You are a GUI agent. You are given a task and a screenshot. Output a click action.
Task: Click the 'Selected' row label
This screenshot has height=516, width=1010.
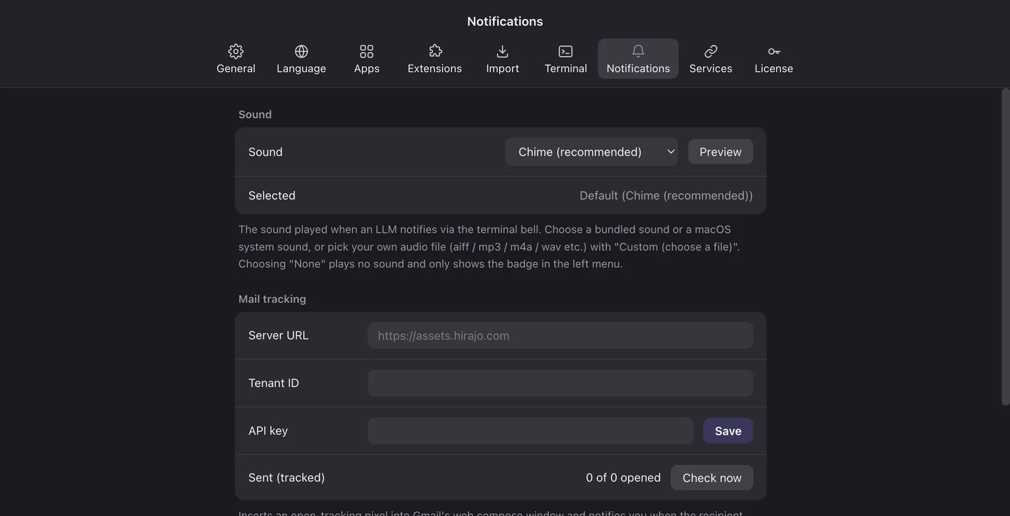coord(272,196)
